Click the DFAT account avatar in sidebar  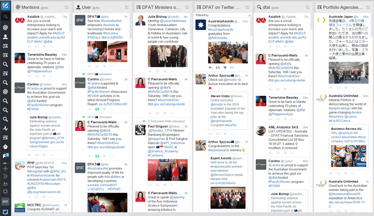click(5, 202)
